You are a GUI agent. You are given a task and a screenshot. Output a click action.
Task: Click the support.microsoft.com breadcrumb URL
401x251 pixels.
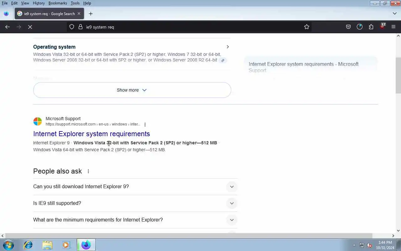[x=93, y=124]
